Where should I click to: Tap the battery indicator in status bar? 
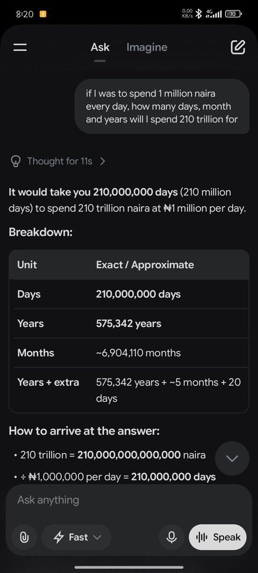pyautogui.click(x=233, y=14)
